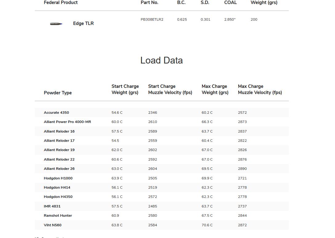
Task: Click Reloder 17 start charge 54.5
Action: tap(115, 141)
